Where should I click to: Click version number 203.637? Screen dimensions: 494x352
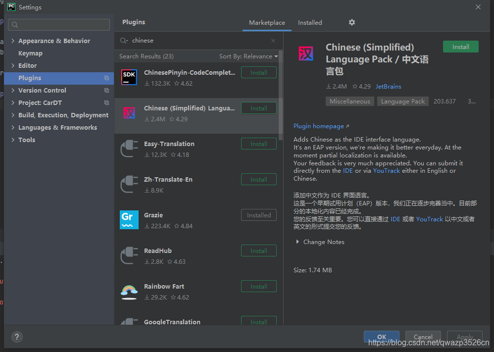tap(444, 101)
